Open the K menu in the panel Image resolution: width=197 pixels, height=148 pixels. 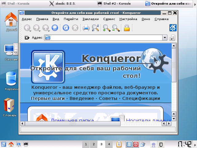(3, 144)
